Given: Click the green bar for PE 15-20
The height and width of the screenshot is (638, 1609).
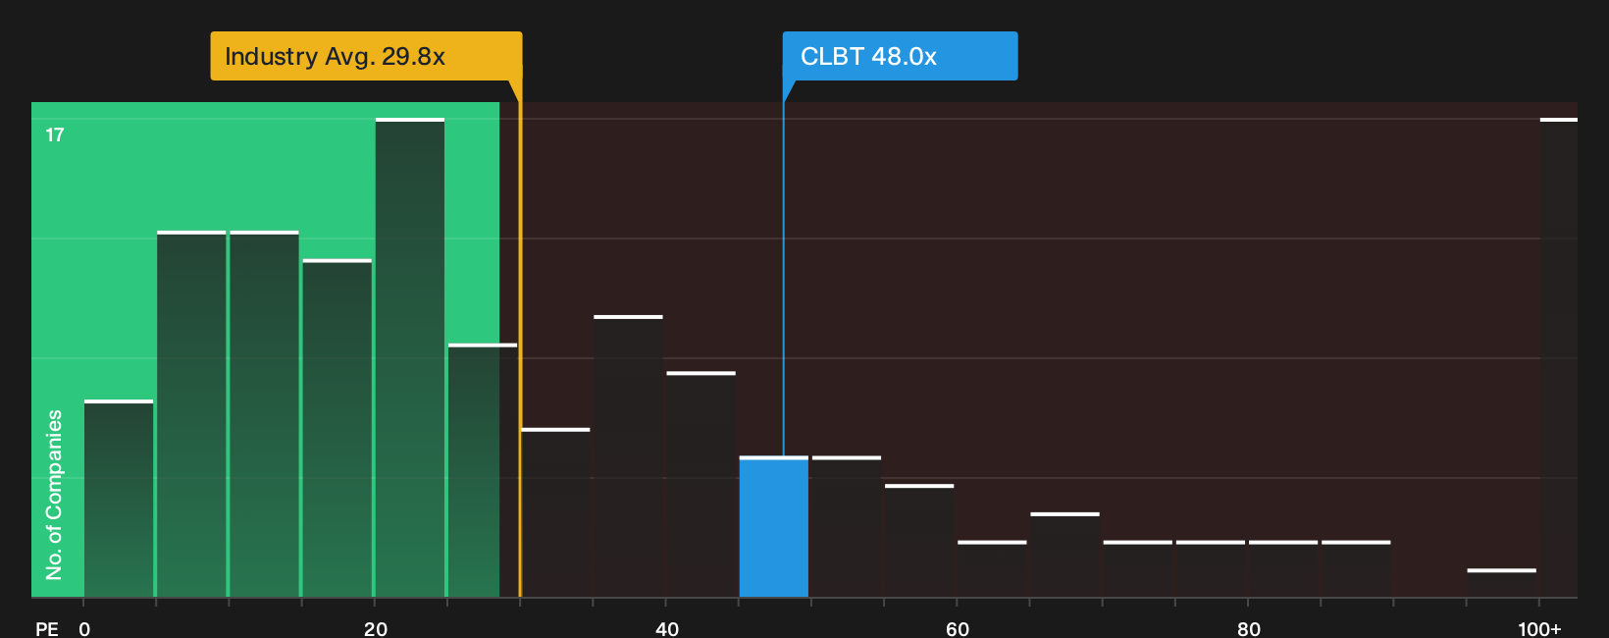Looking at the screenshot, I should point(337,428).
